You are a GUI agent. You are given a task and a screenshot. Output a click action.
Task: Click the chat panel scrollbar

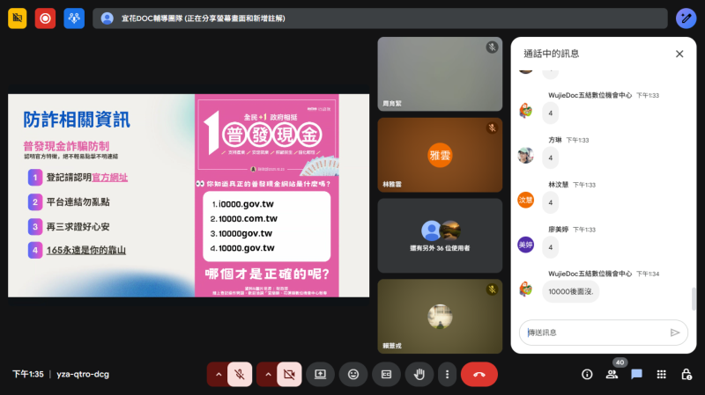694,298
